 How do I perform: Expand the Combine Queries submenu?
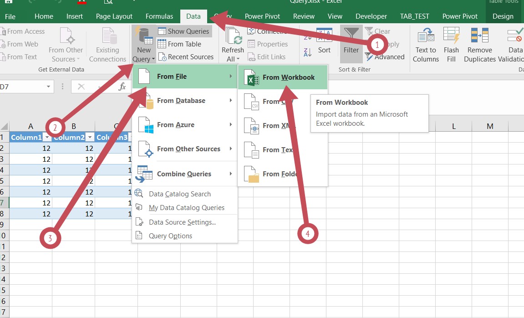tap(185, 174)
